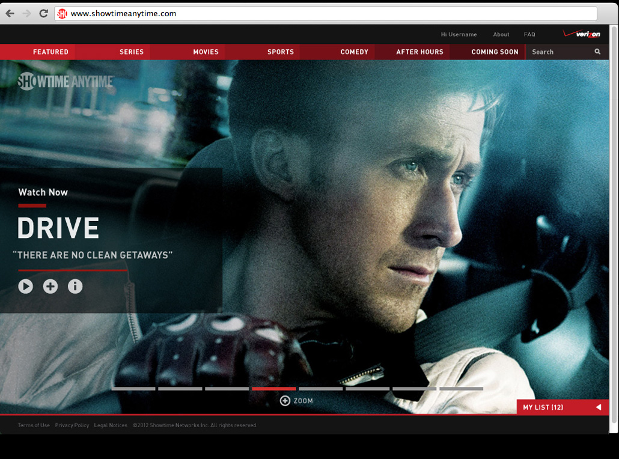Select the fifth carousel slide bar
This screenshot has width=619, height=459.
(320, 389)
